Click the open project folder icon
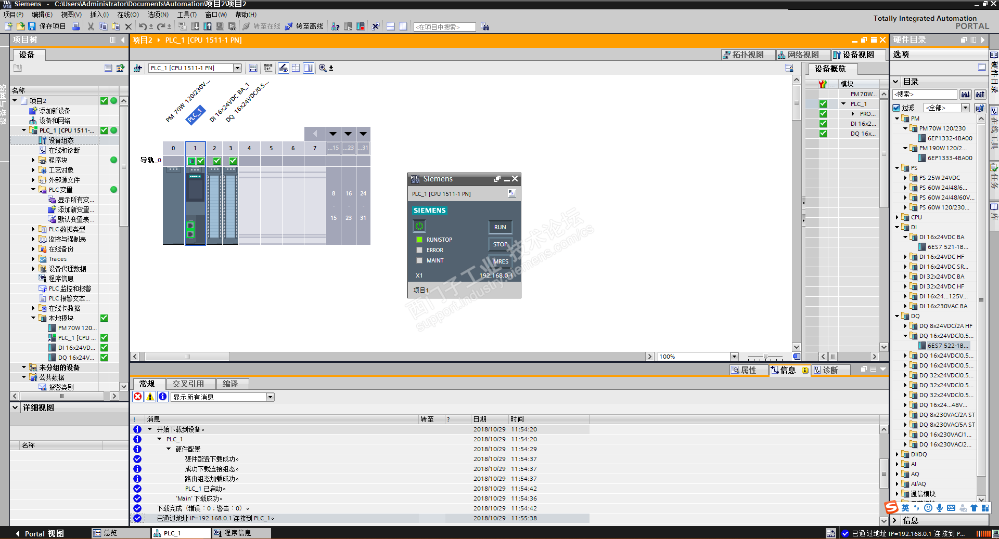The height and width of the screenshot is (539, 999). (20, 27)
